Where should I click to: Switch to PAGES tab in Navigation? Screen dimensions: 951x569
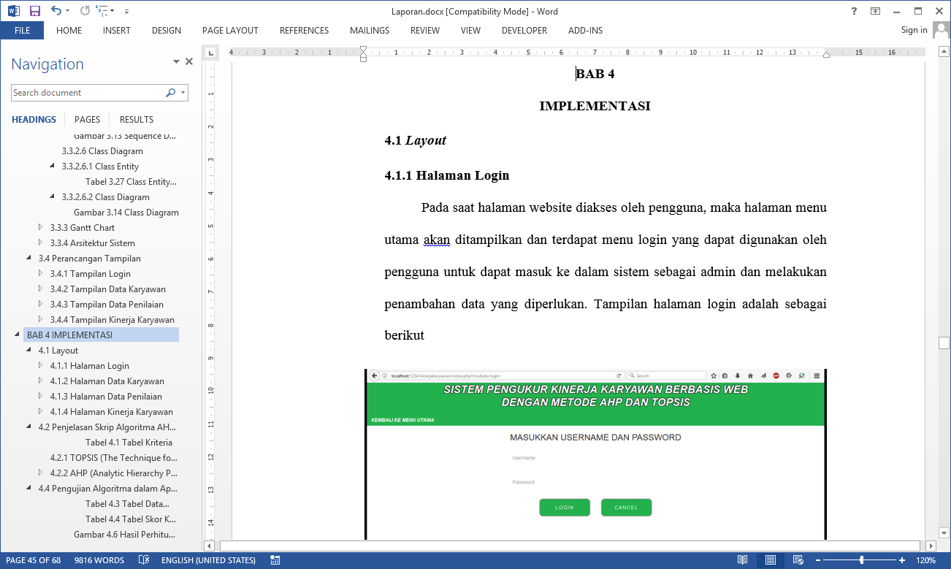point(87,120)
